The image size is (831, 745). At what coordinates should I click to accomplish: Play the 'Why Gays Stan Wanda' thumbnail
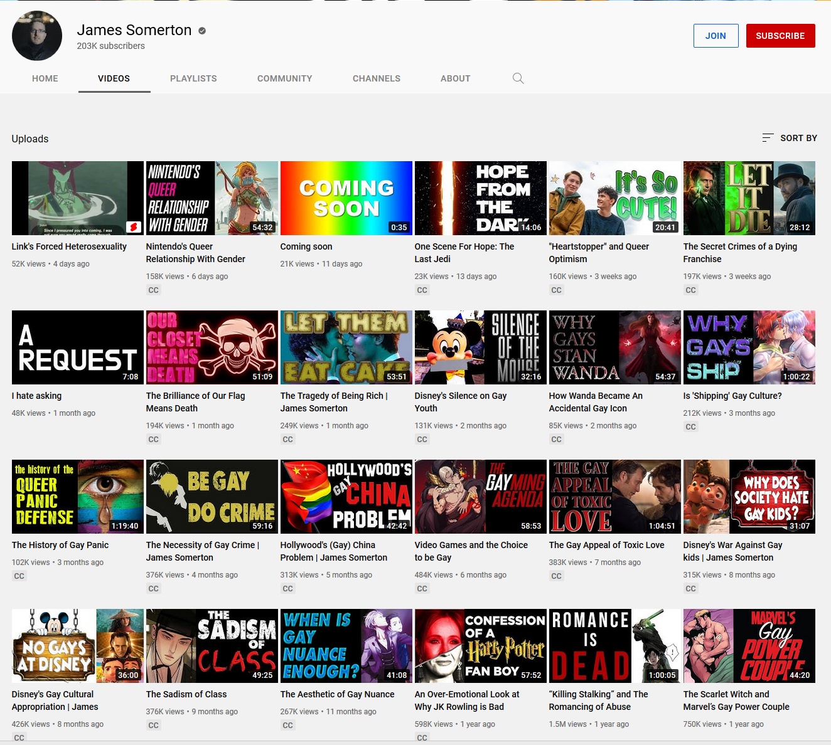[x=615, y=347]
